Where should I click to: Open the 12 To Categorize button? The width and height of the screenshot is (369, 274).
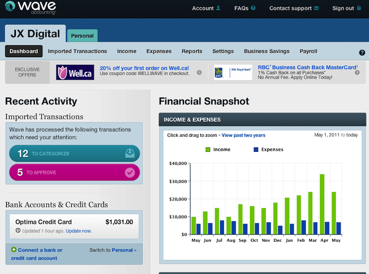point(74,153)
